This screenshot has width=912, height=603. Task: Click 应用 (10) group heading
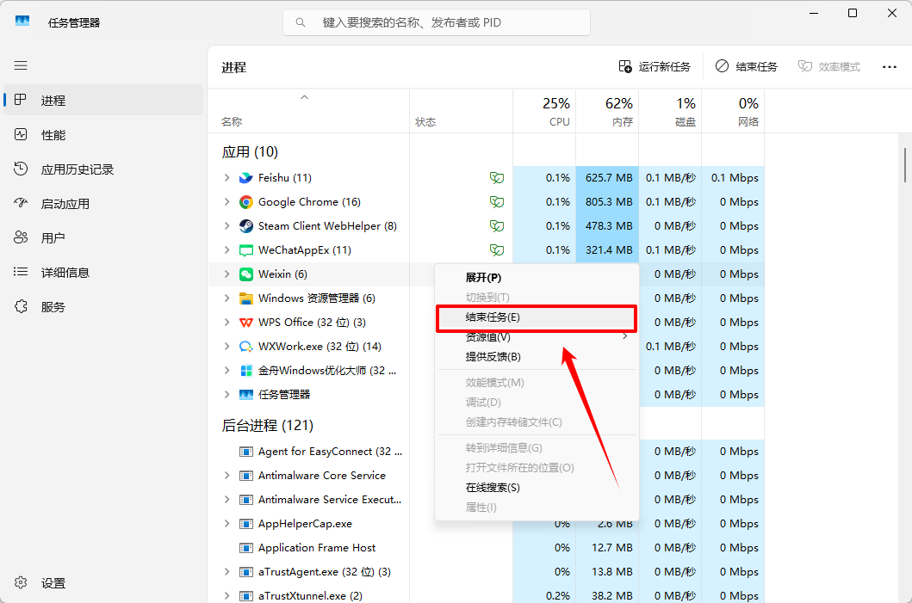[250, 152]
